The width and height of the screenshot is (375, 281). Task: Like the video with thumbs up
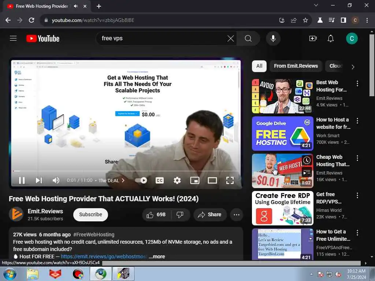157,214
